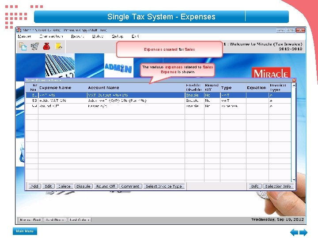
Task: Click the Main Menu button
Action: [x=25, y=231]
